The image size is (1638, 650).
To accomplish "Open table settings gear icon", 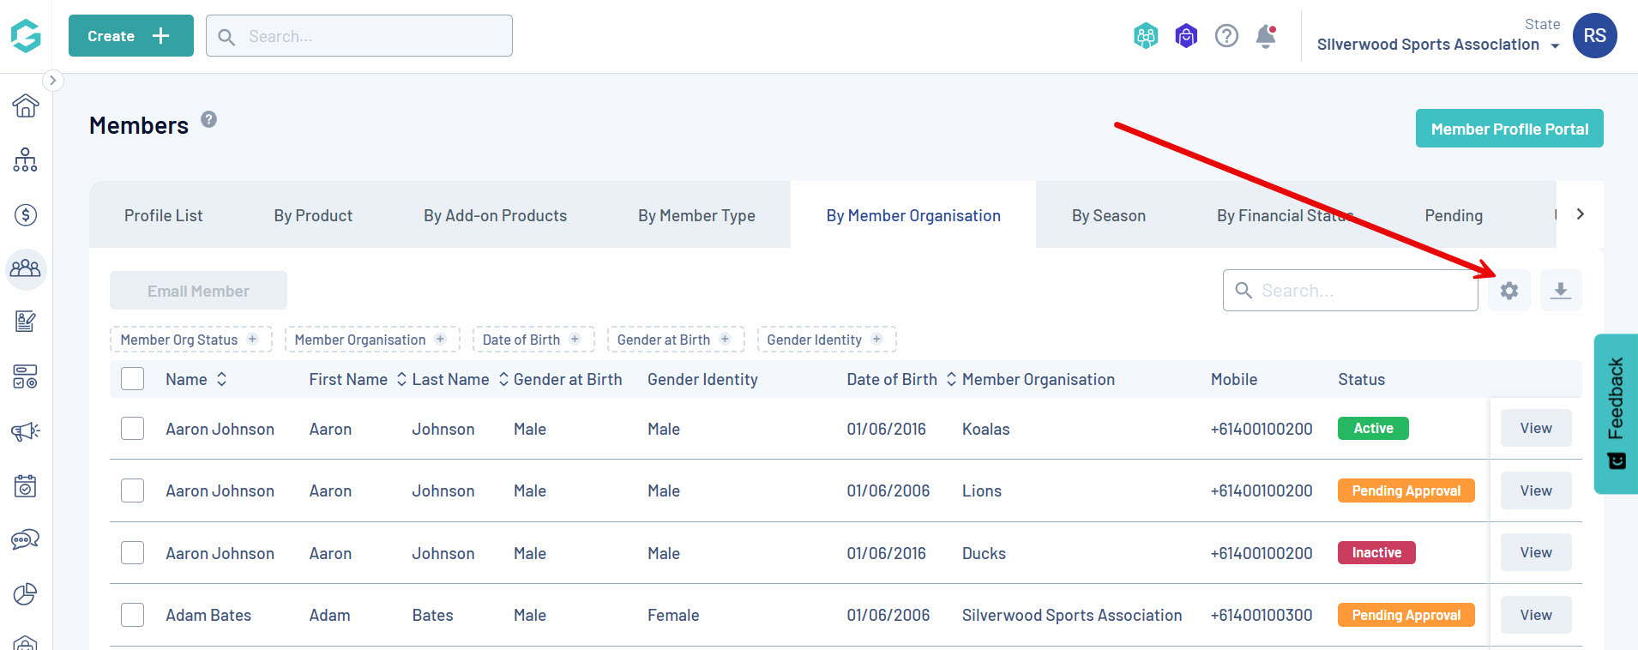I will point(1509,291).
